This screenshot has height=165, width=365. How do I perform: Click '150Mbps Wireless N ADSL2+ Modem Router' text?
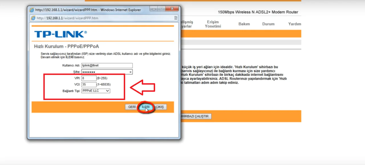coord(258,12)
